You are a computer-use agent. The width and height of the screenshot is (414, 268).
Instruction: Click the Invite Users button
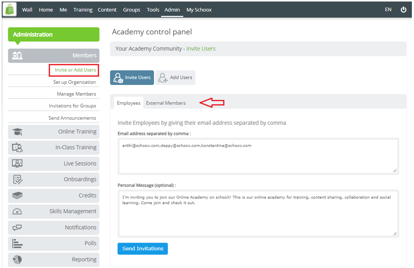(x=132, y=77)
